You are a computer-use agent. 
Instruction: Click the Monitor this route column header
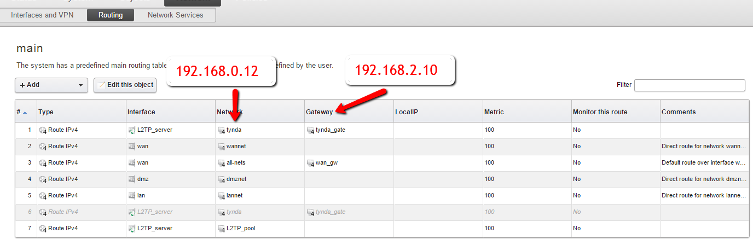pos(600,112)
